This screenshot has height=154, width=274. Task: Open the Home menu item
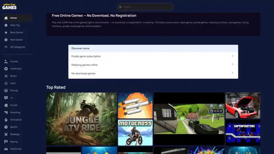coord(17,18)
